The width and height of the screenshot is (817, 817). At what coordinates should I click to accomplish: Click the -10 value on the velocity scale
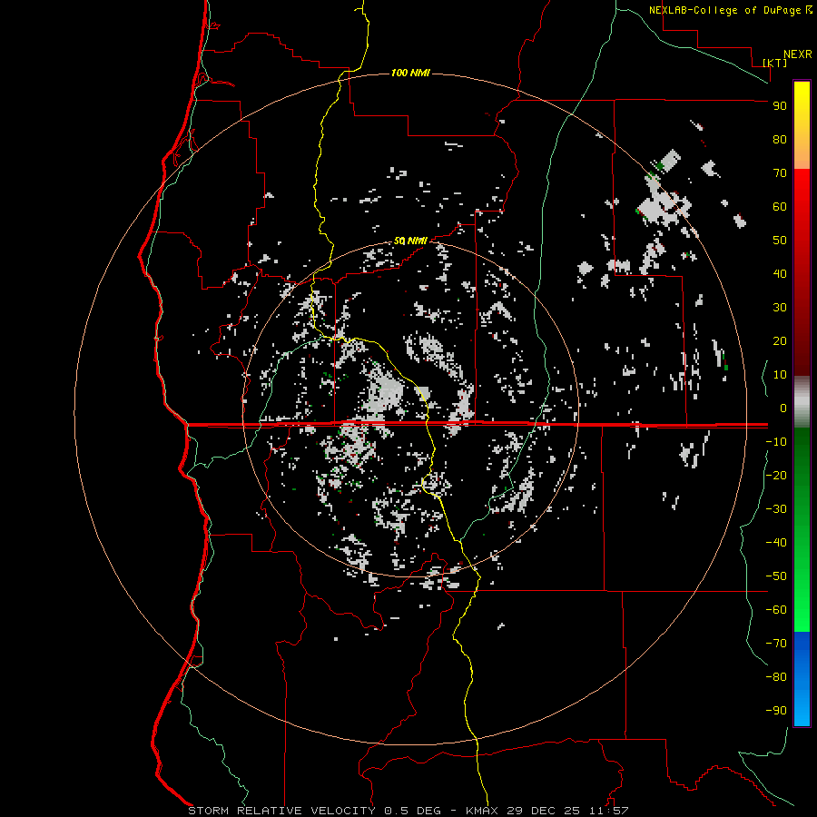(x=776, y=442)
